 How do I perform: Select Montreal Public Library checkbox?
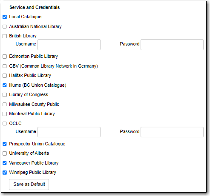tap(5, 114)
